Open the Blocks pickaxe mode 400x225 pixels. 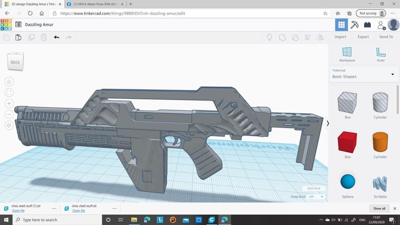pyautogui.click(x=354, y=25)
